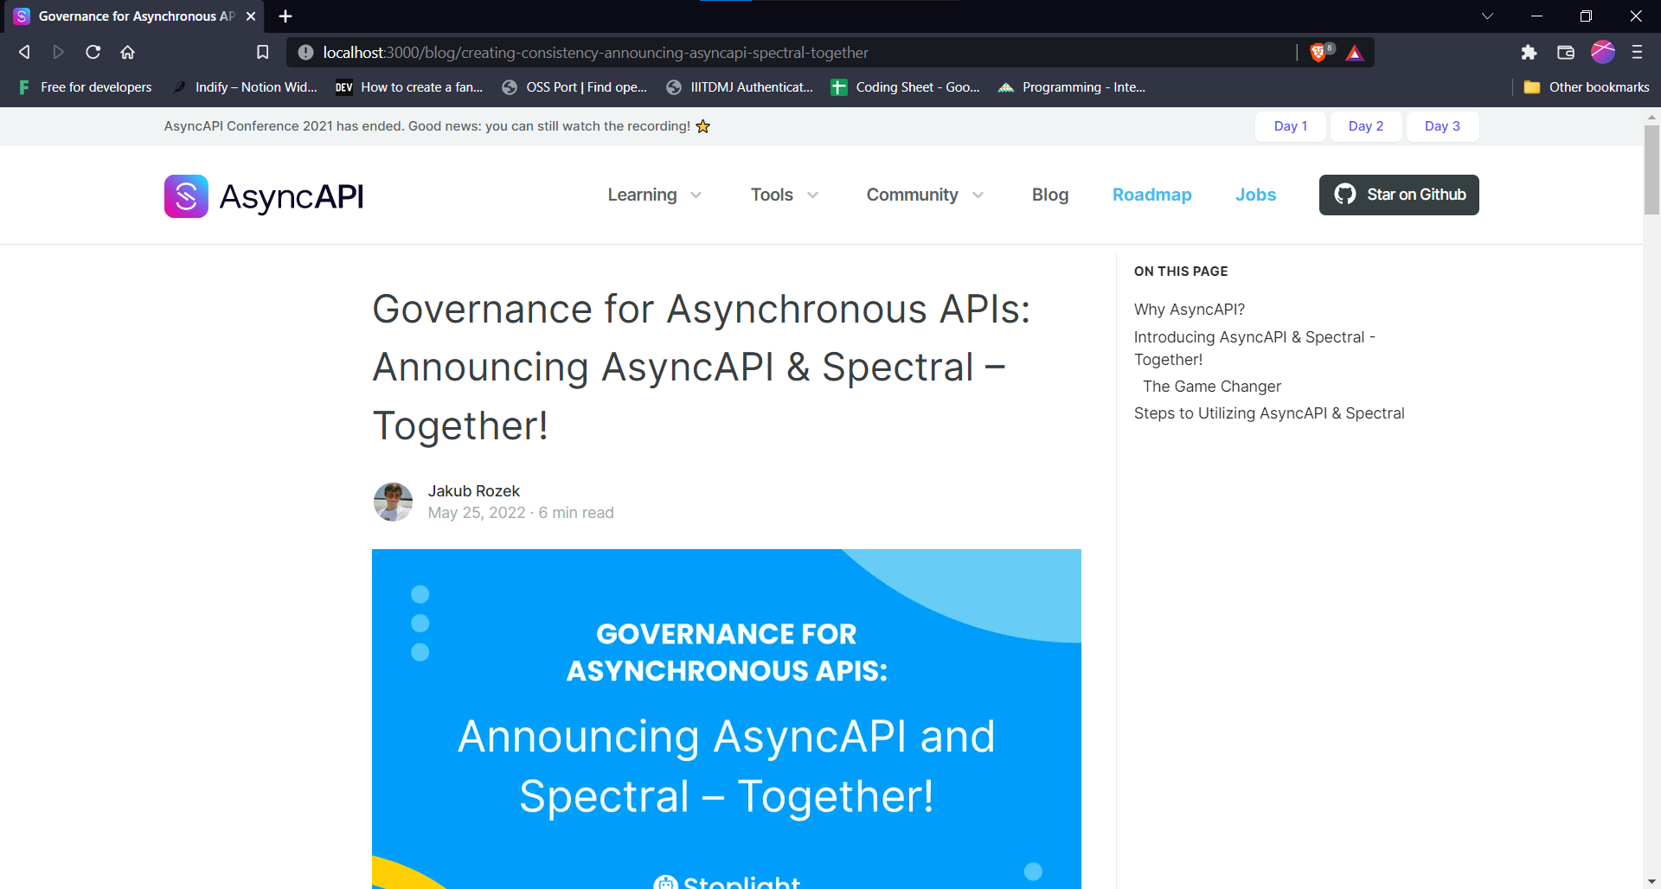Open Brave Rewards triangle icon

point(1355,53)
